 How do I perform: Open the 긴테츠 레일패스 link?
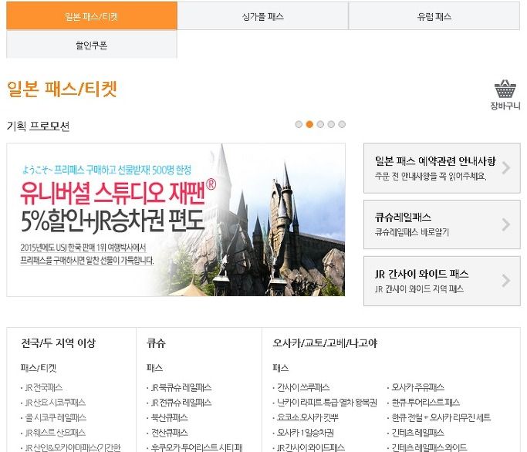pyautogui.click(x=417, y=433)
